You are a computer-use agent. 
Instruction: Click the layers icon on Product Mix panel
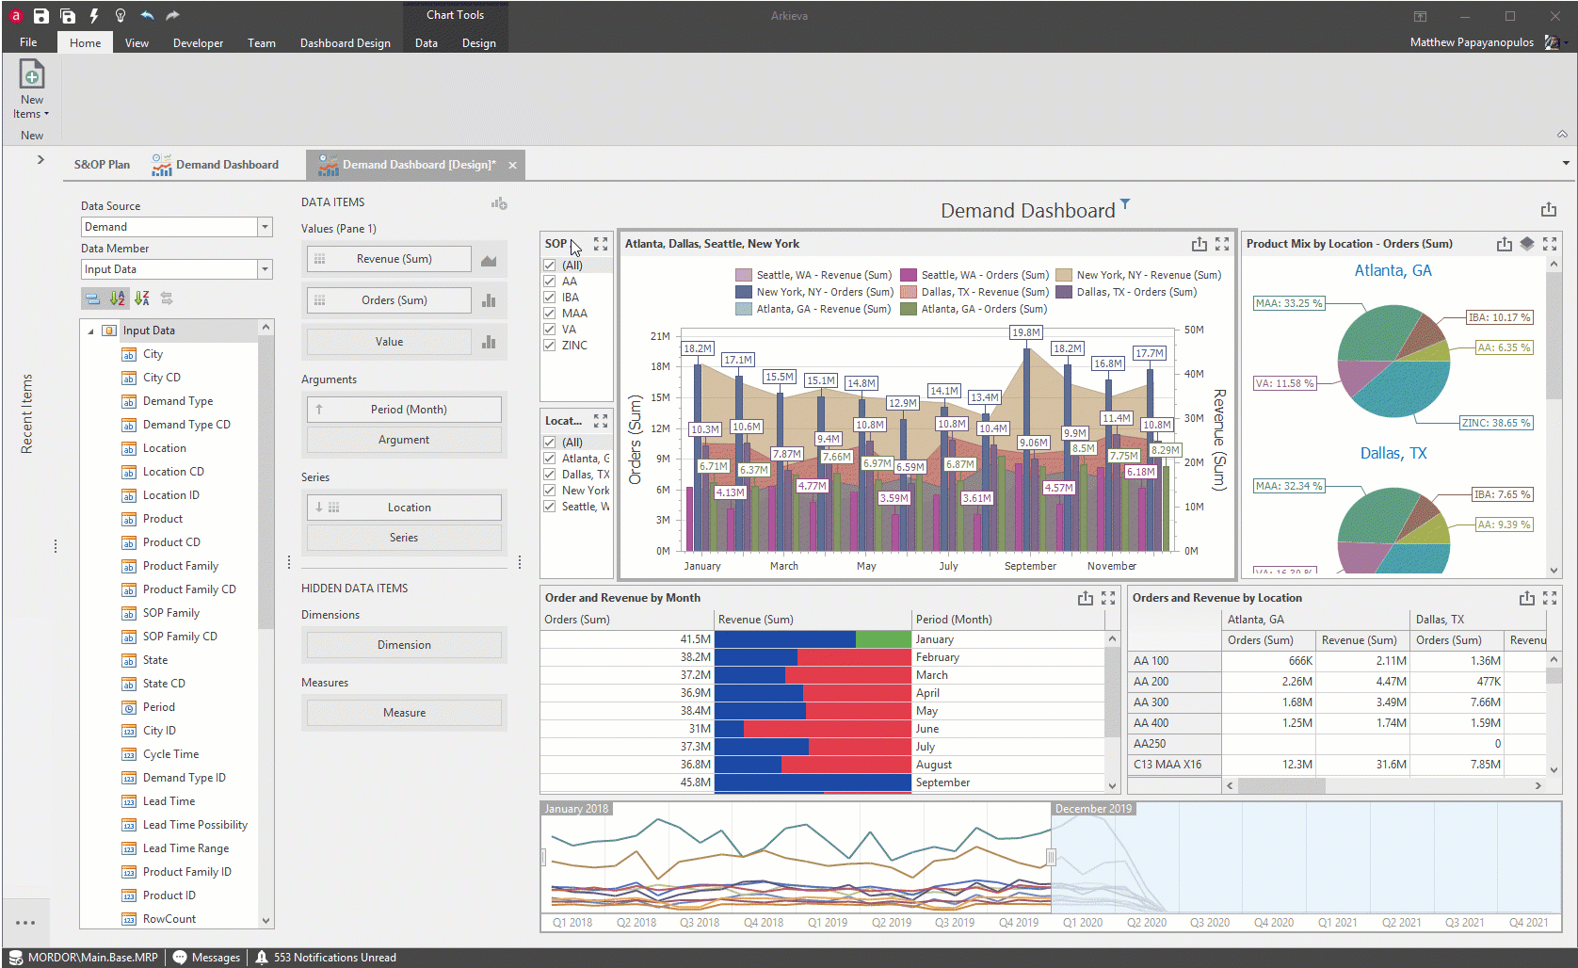pos(1527,244)
